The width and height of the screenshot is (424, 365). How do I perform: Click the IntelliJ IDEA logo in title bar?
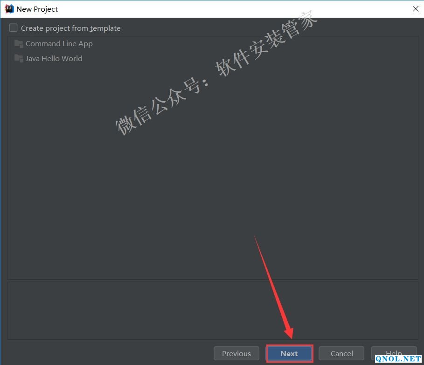point(9,9)
